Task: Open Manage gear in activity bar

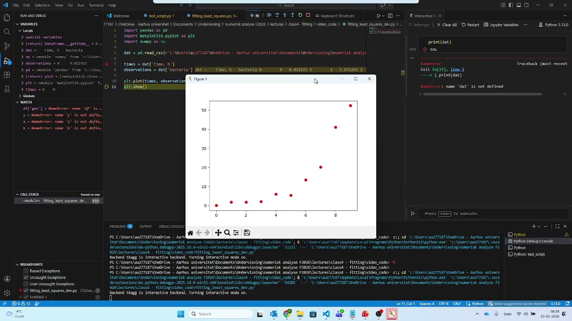Action: point(7,293)
